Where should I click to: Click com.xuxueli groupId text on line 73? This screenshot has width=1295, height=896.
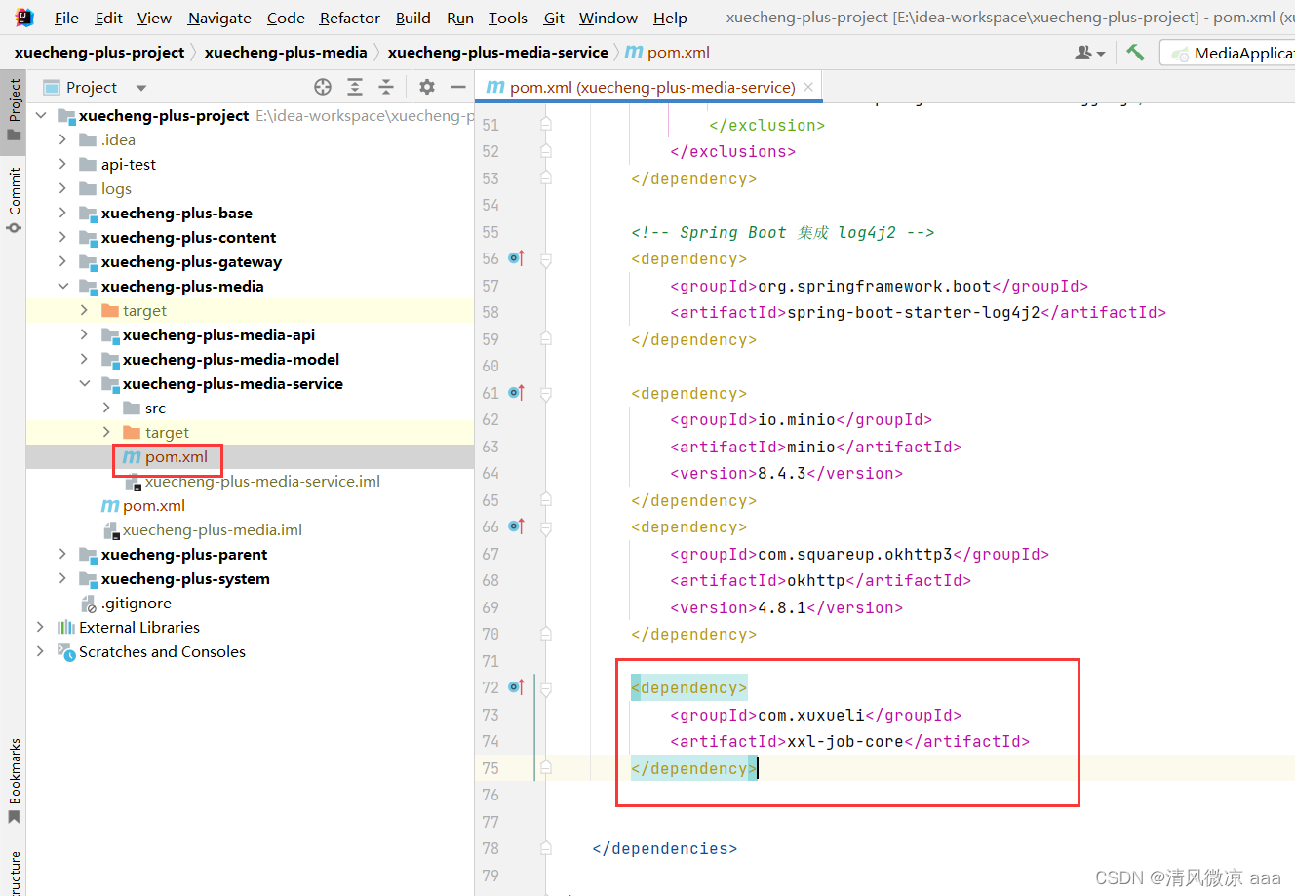pos(811,715)
